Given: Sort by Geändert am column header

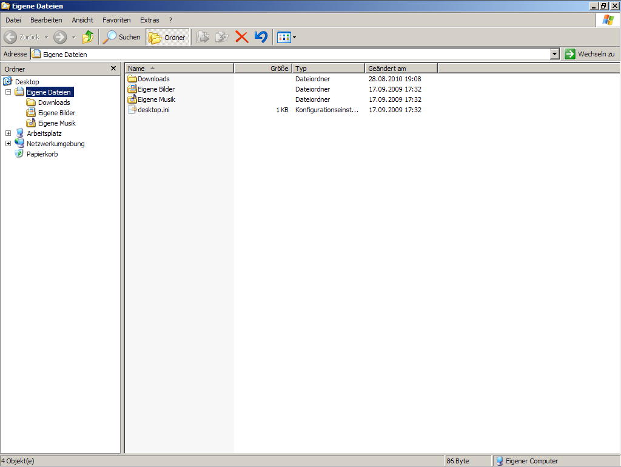Looking at the screenshot, I should click(400, 69).
